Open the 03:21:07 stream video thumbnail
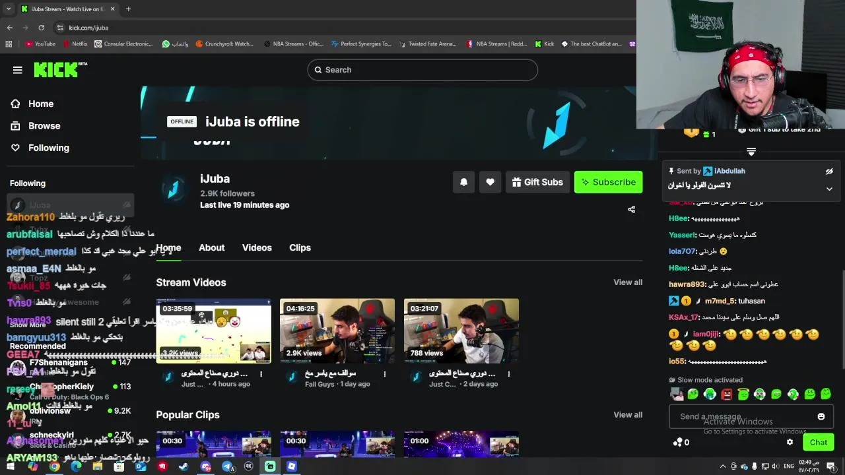The width and height of the screenshot is (845, 475). [461, 331]
